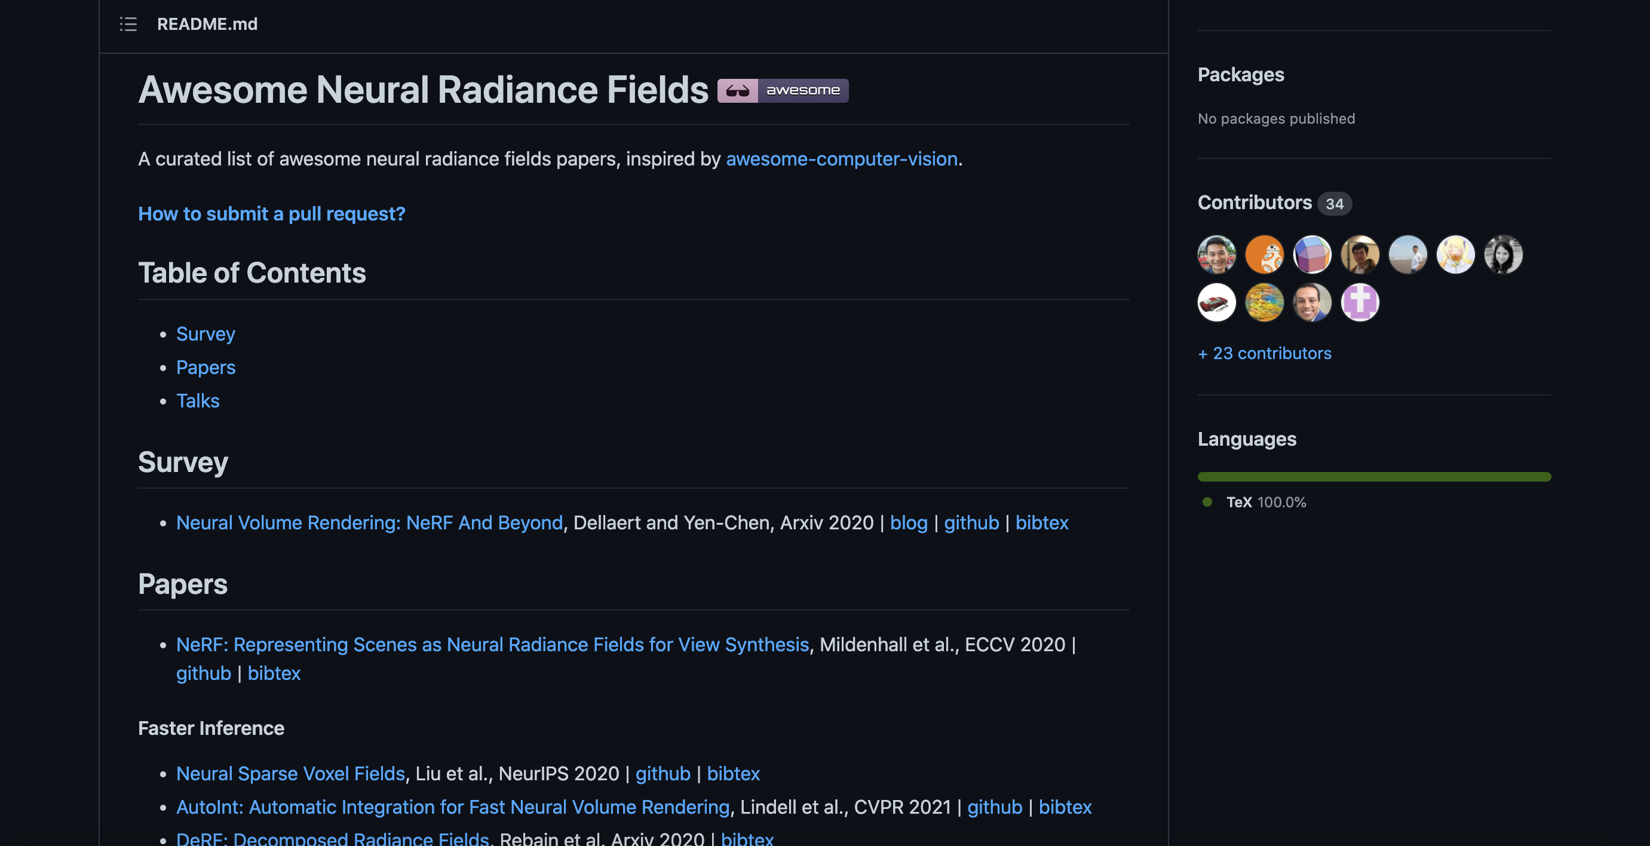
Task: Open the red car contributor avatar
Action: [1216, 302]
